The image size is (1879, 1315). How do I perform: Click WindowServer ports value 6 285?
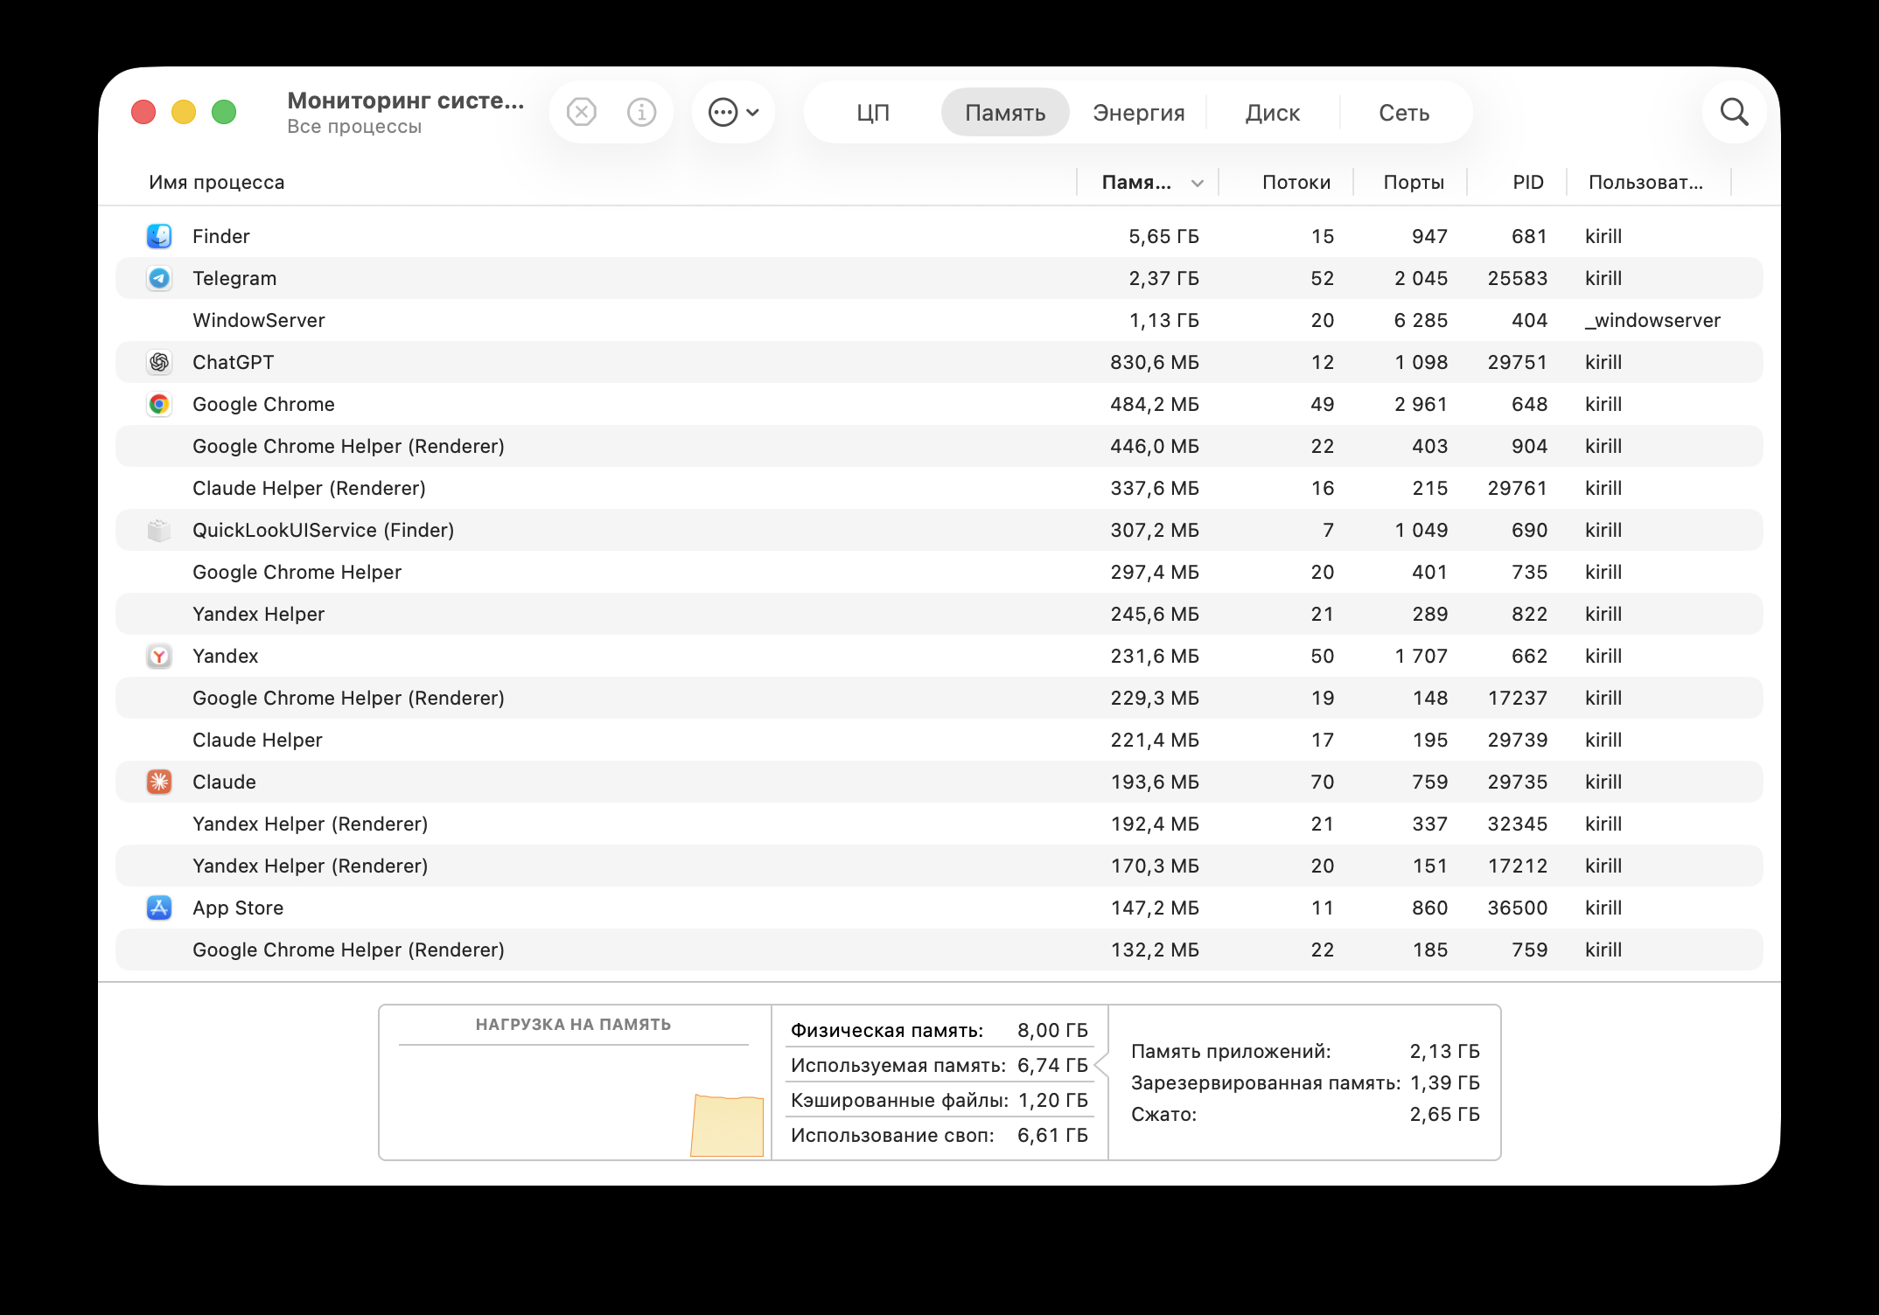pyautogui.click(x=1421, y=320)
